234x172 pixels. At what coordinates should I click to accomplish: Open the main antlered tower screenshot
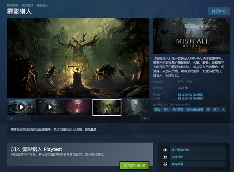[x=78, y=58]
